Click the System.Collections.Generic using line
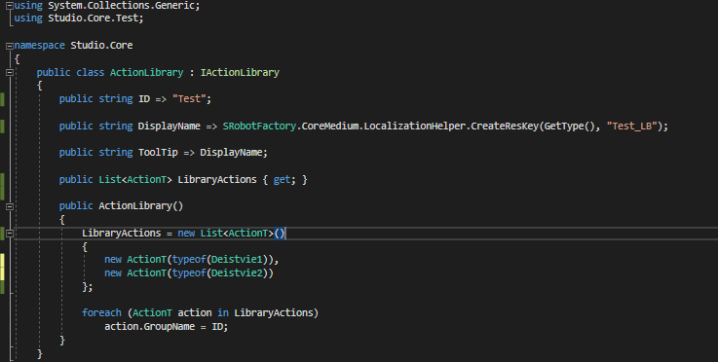Viewport: 718px width, 362px height. [x=107, y=6]
